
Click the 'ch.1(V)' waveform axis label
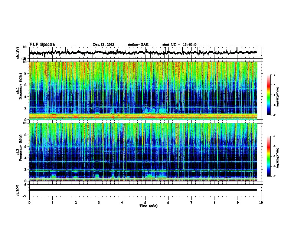(x=18, y=53)
